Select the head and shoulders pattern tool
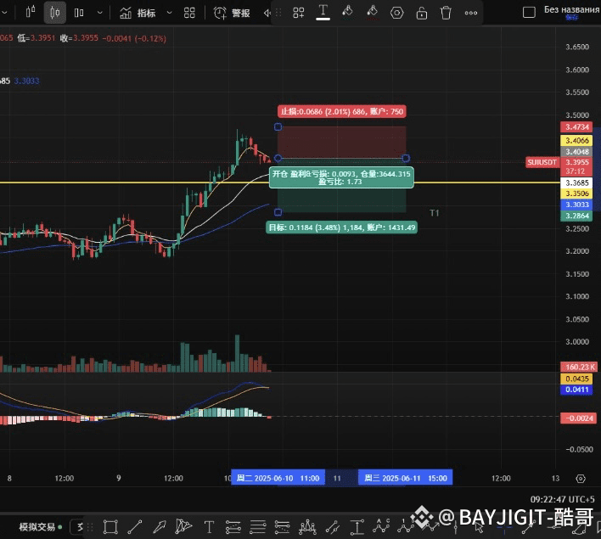Screen dimensions: 601x539 [x=307, y=527]
